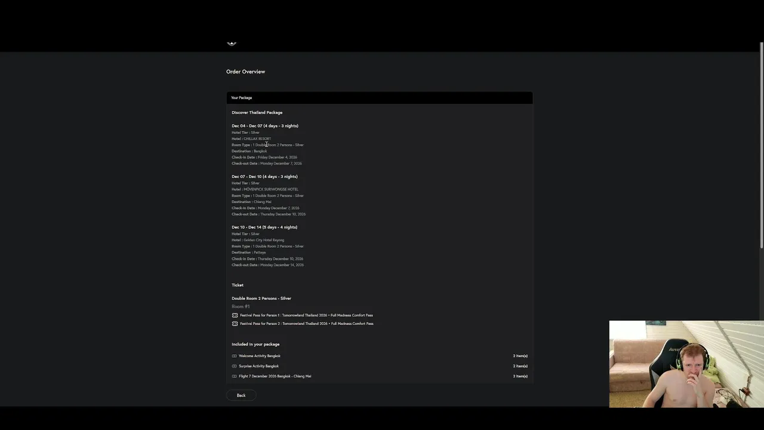Click the Welcome Activity Bangkok item text
This screenshot has height=430, width=764.
260,356
